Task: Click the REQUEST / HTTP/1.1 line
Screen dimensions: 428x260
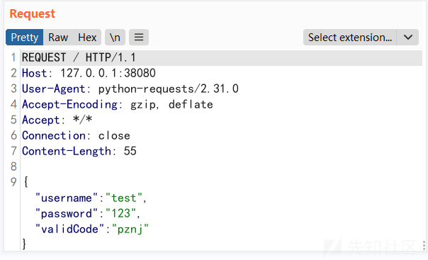Action: tap(221, 57)
